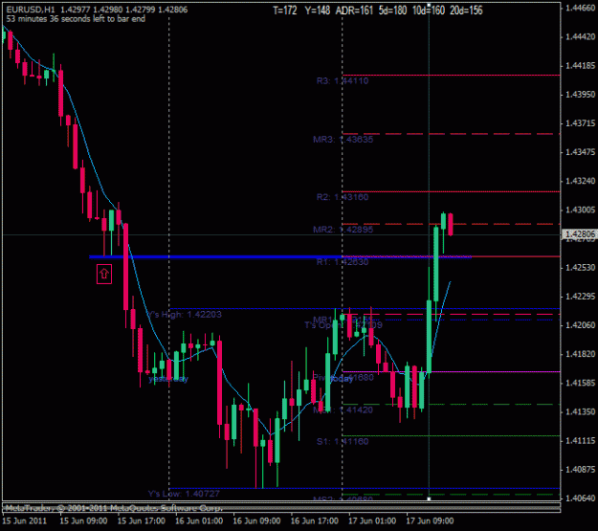Viewport: 598px width, 531px height.
Task: Click the R2: 1.43160 pivot label
Action: click(343, 197)
